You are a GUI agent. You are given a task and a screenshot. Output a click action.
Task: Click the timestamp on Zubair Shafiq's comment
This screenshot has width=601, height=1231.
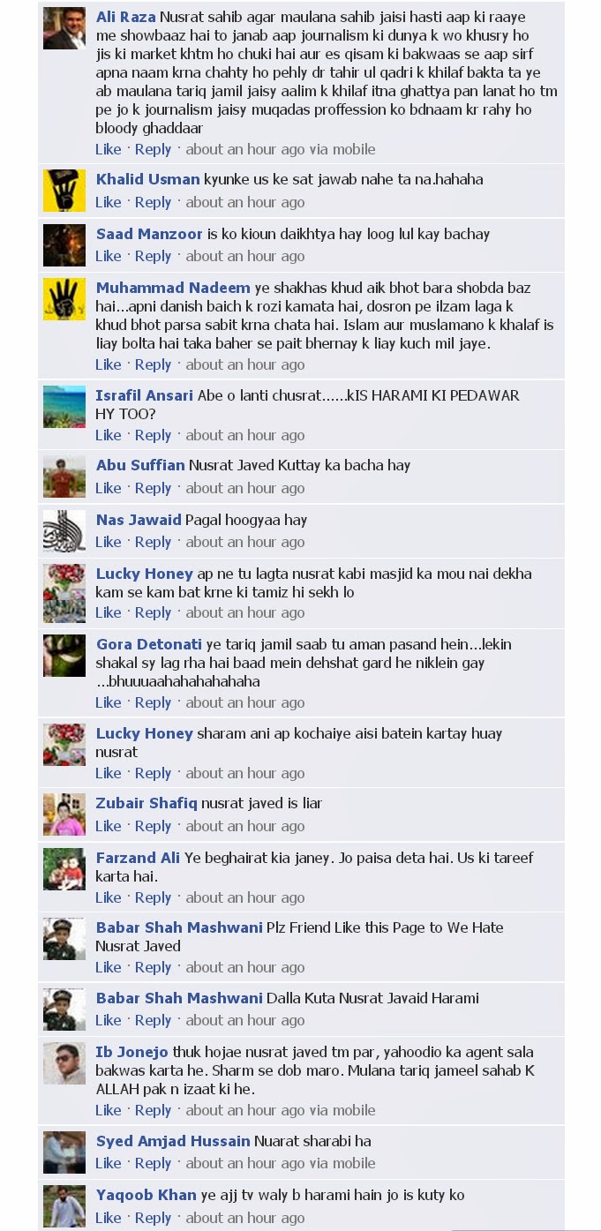[x=245, y=826]
